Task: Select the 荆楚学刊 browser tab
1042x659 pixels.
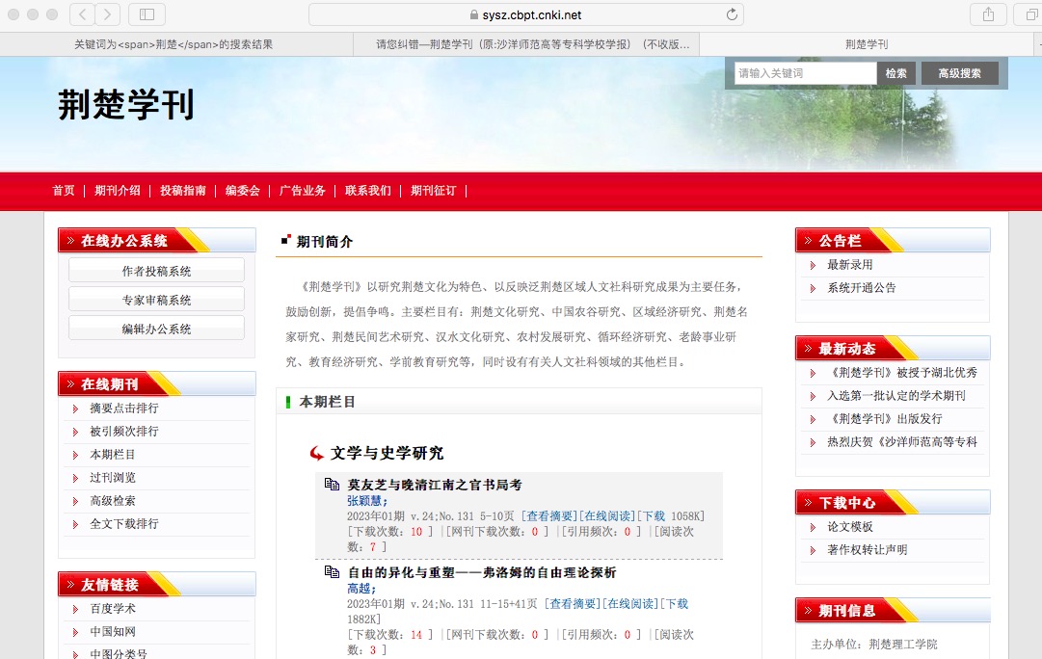Action: pos(867,44)
